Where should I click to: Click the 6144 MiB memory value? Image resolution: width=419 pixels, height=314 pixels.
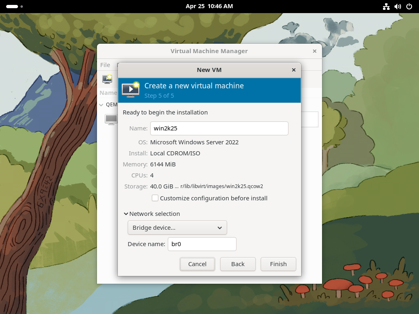pos(163,164)
